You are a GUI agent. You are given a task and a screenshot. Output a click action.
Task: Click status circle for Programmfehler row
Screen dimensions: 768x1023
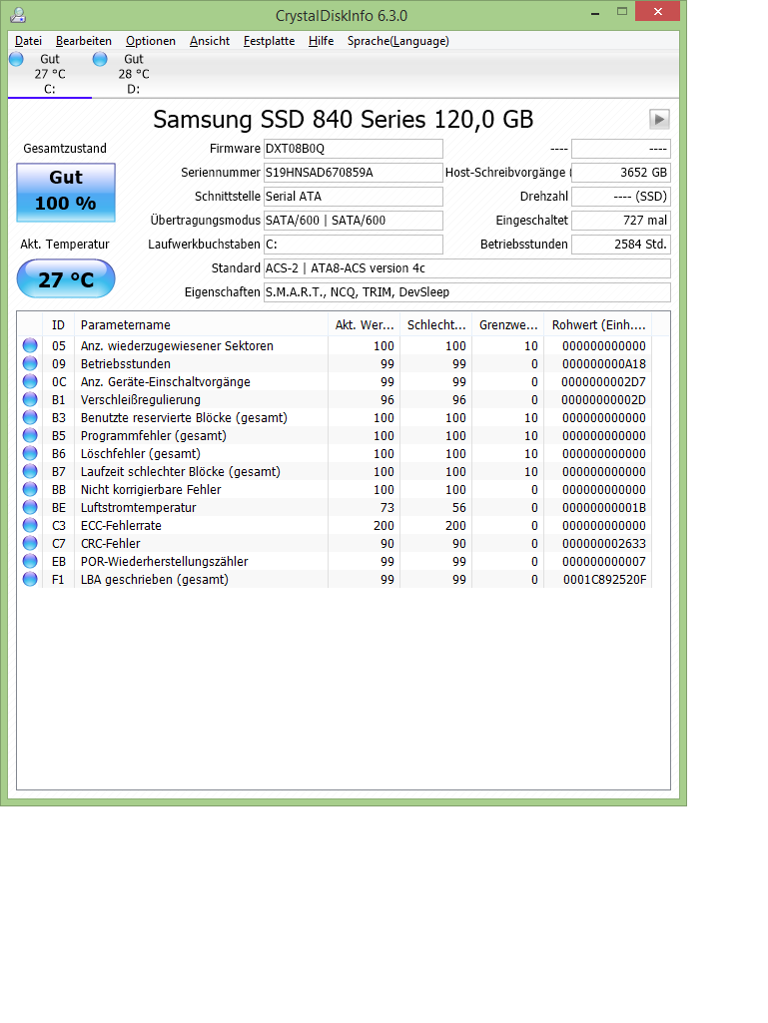30,435
